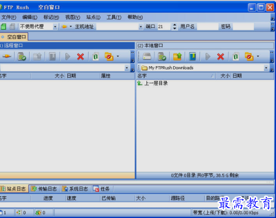
Task: Sort local list by 大小 column header
Action: [x=224, y=76]
